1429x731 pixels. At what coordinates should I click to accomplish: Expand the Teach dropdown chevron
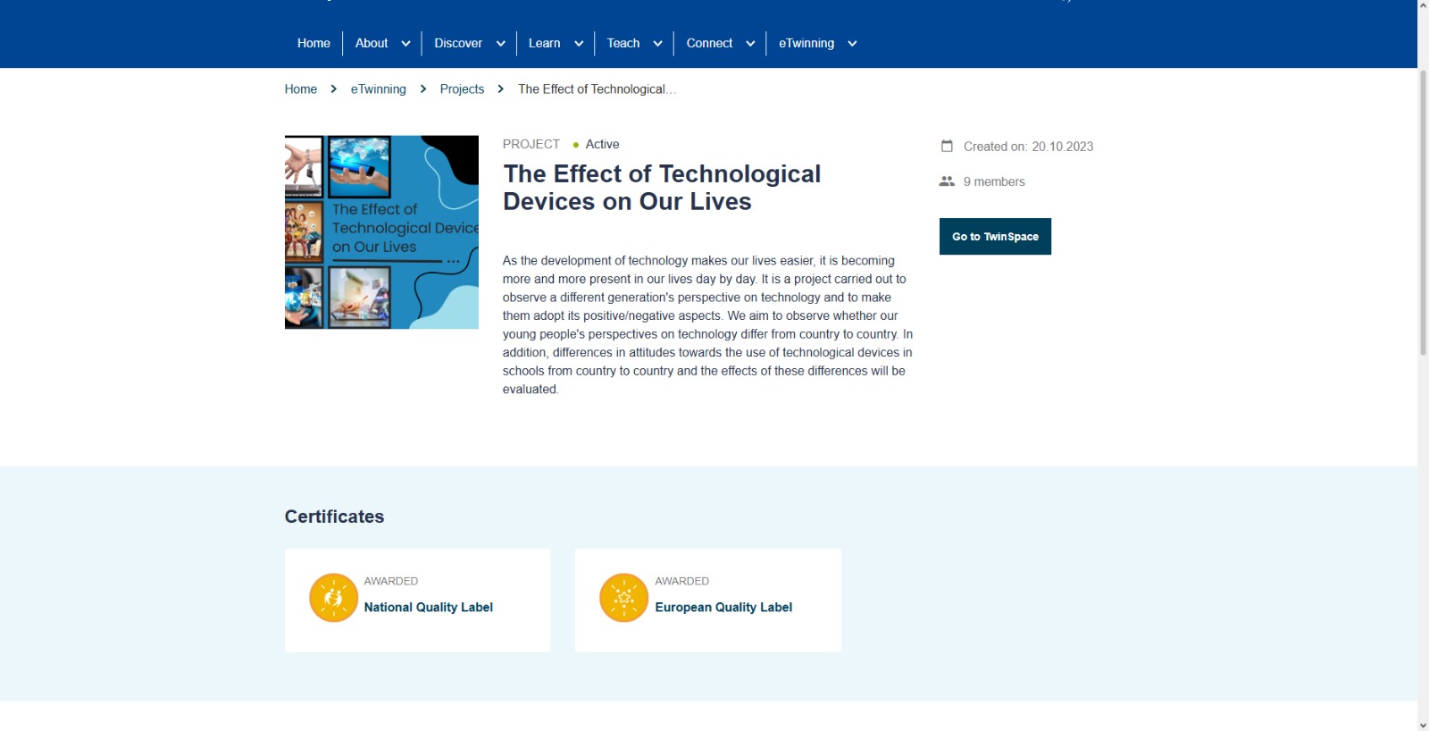(x=658, y=44)
